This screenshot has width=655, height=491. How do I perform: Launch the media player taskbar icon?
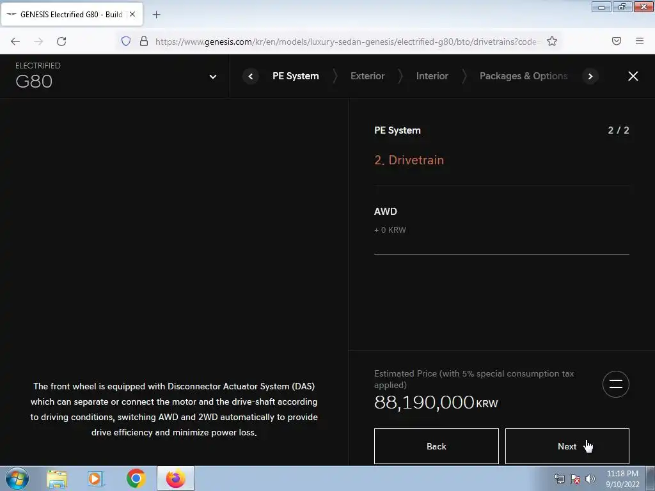coord(96,478)
